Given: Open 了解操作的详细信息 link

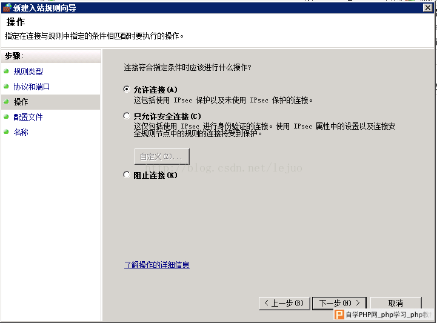Looking at the screenshot, I should pyautogui.click(x=156, y=264).
